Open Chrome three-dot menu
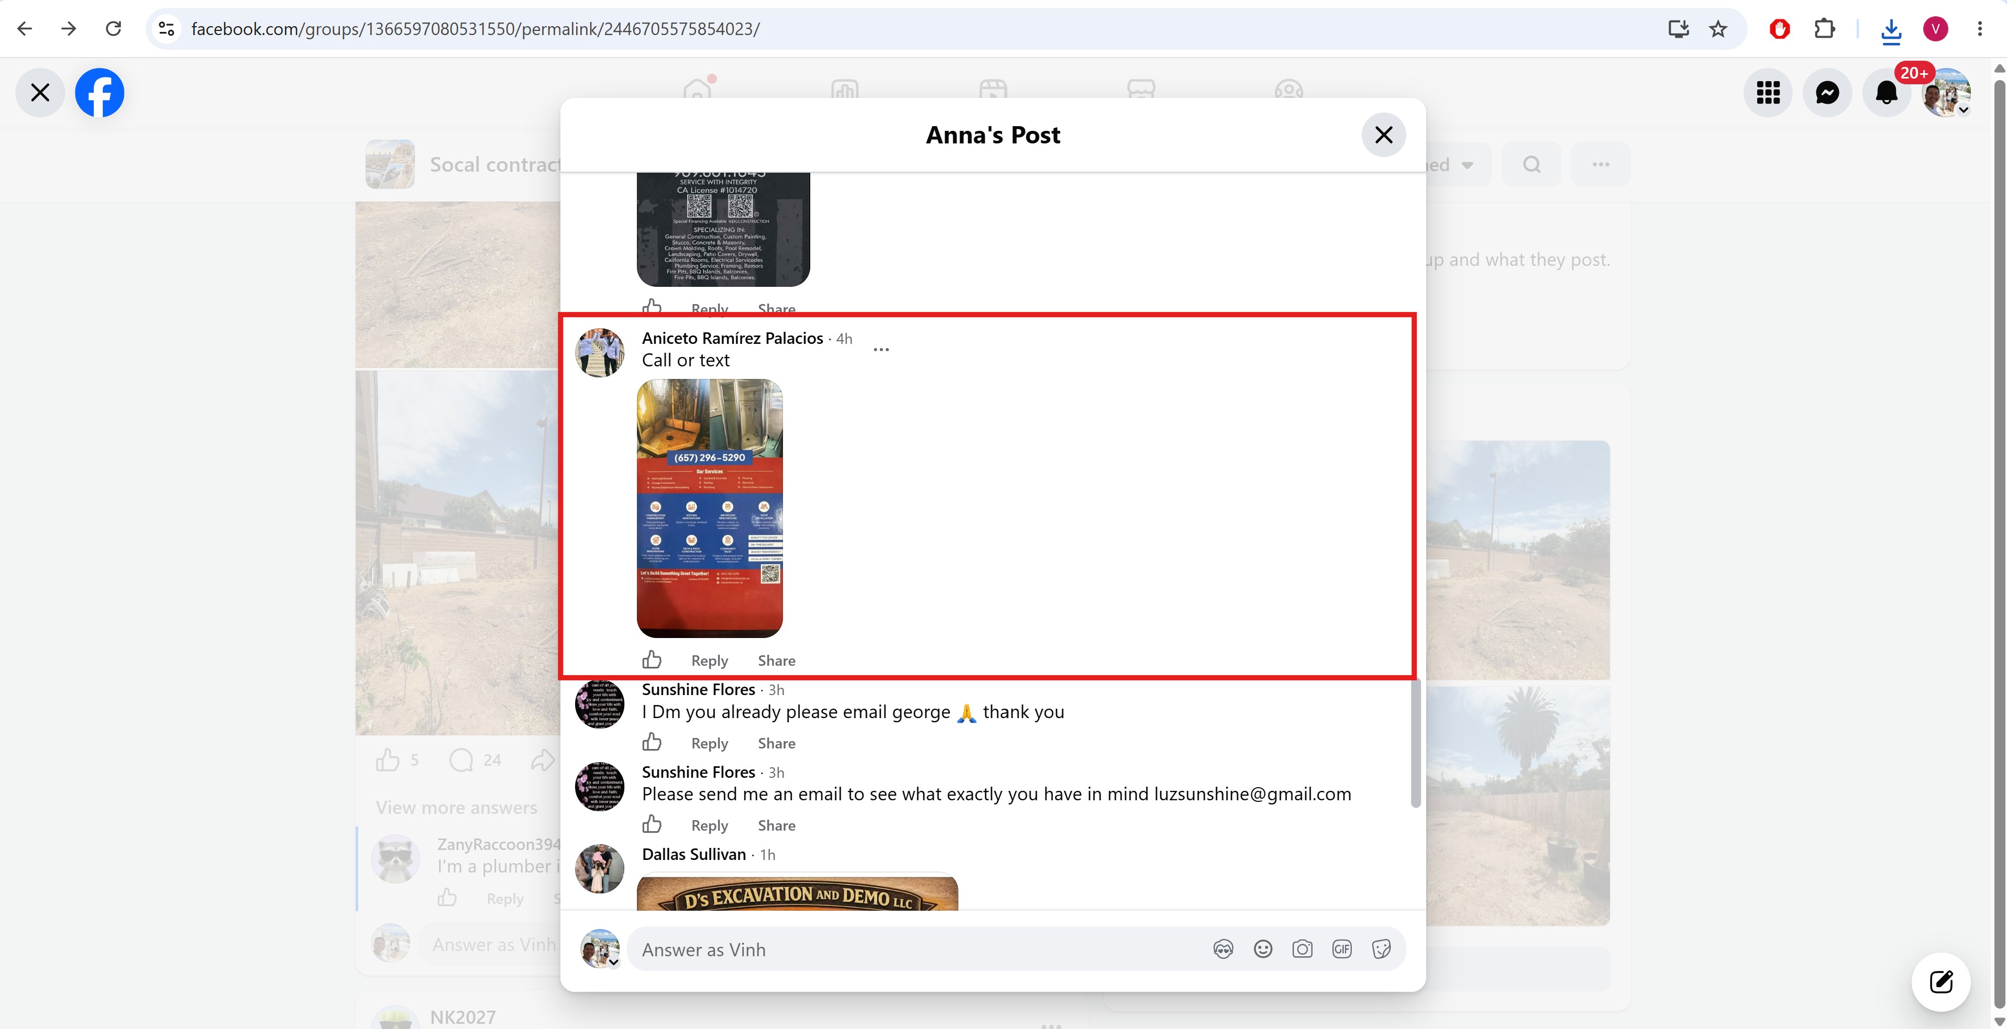This screenshot has height=1029, width=2007. [x=1980, y=29]
